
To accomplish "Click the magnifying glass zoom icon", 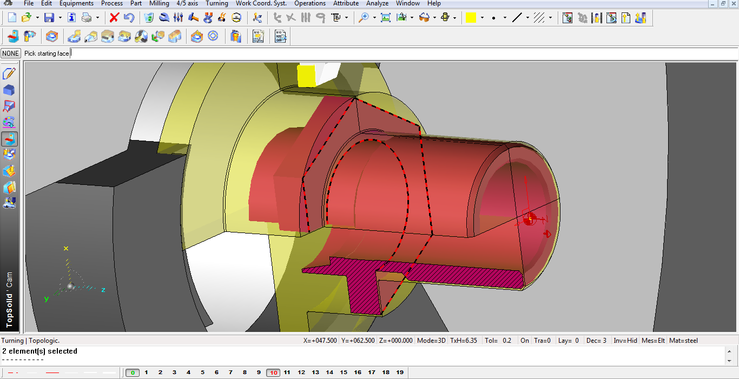I will [364, 18].
